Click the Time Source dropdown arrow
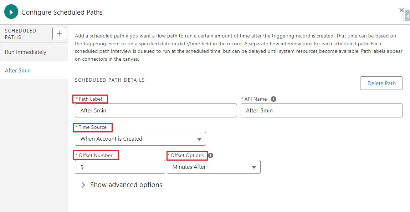This screenshot has width=410, height=212. click(199, 139)
